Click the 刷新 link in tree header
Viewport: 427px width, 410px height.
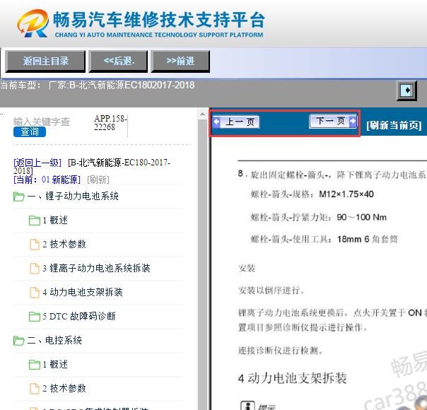98,180
